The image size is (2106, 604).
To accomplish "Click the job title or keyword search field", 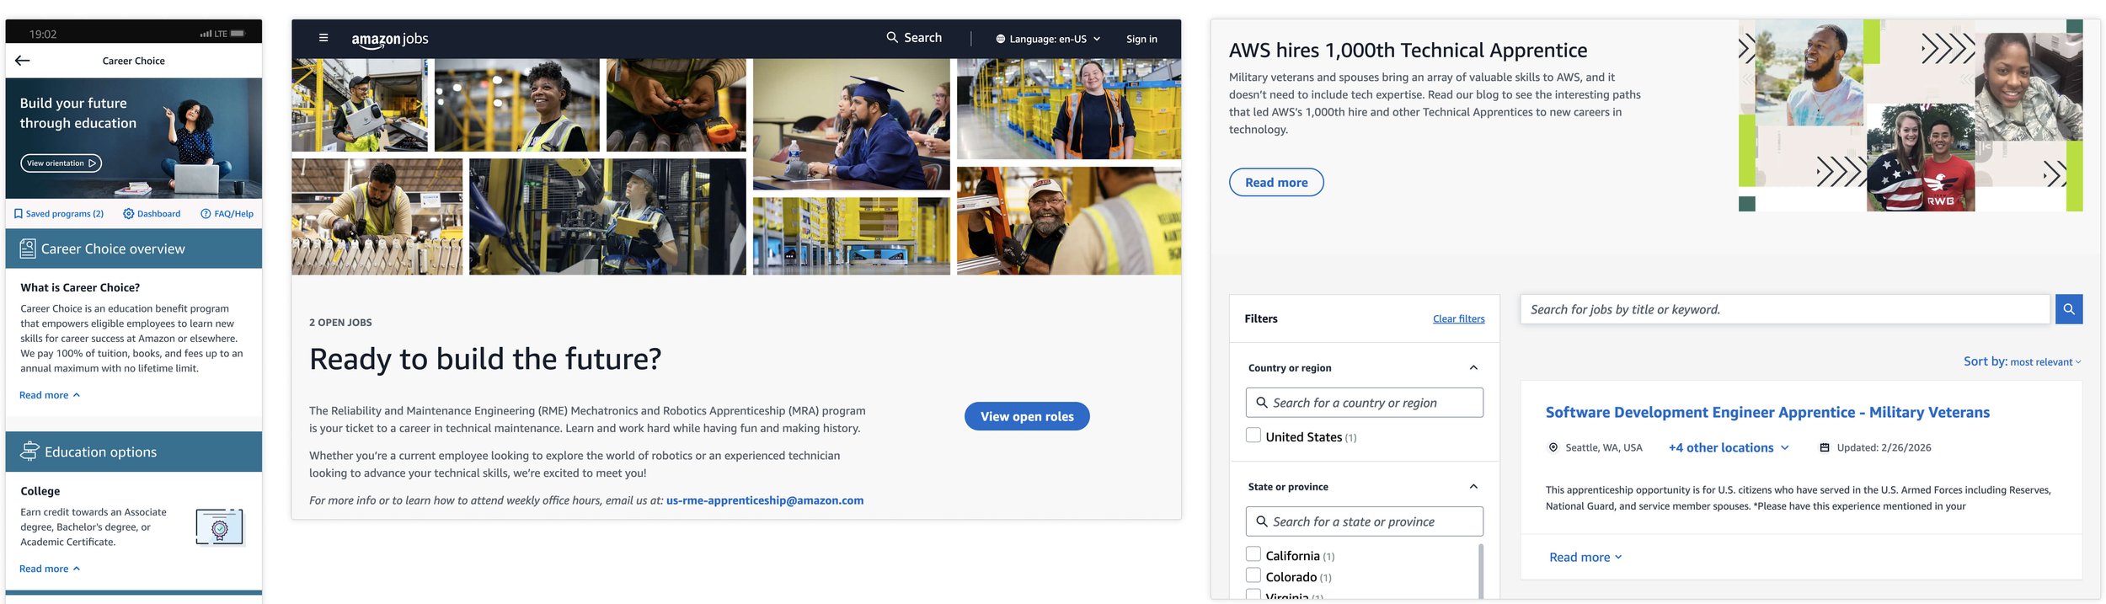I will click(1784, 309).
